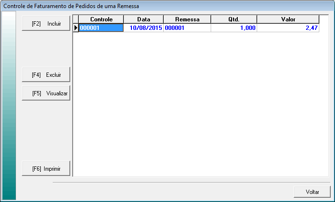Click the teal gradient side panel
Viewport: 335px width, 202px height.
(9, 104)
